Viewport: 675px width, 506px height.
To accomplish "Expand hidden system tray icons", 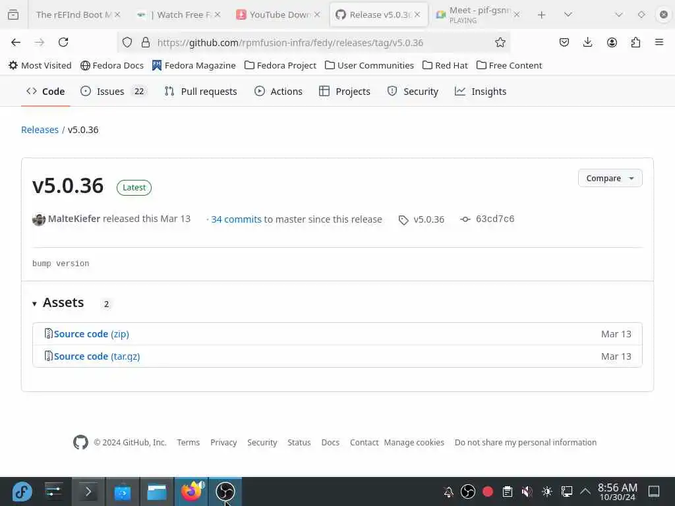I will (585, 492).
